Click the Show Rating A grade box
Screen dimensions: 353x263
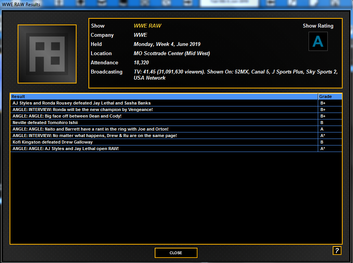318,41
